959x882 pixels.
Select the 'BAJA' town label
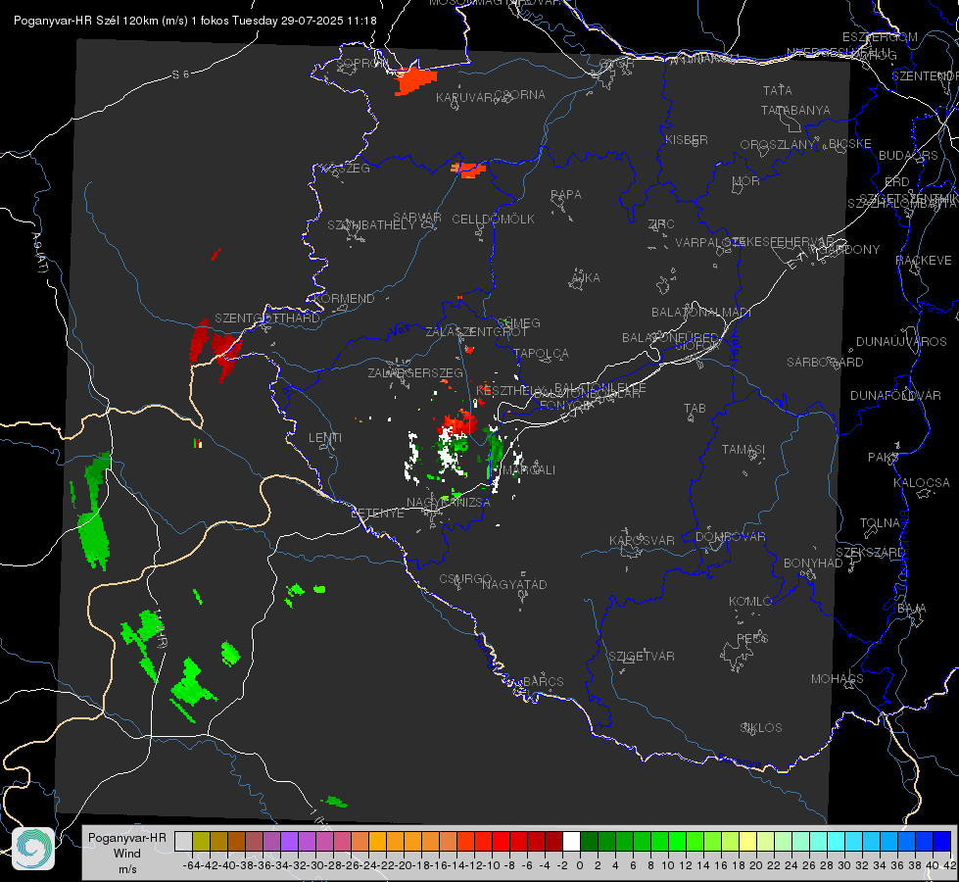click(x=912, y=609)
